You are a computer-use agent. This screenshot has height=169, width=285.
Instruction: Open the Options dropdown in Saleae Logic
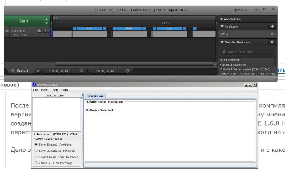pyautogui.click(x=240, y=10)
